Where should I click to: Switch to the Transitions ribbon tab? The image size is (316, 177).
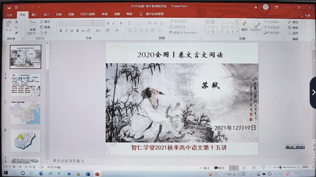[x=59, y=14]
